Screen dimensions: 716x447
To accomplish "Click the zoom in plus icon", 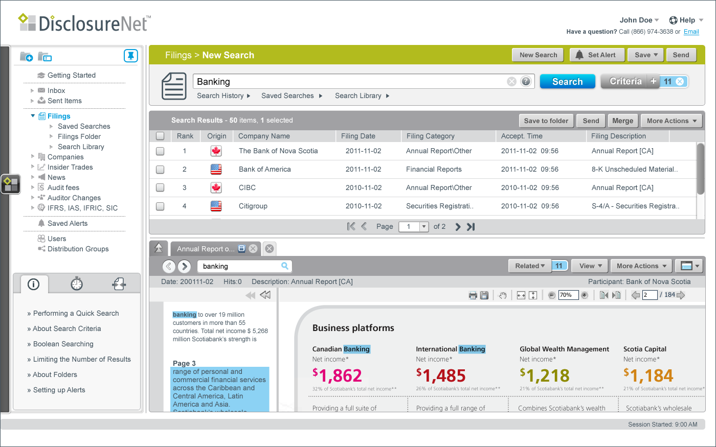I will (585, 295).
